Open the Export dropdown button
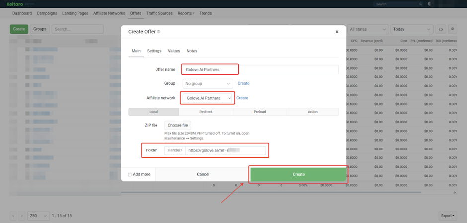467x223 pixels. [x=448, y=215]
